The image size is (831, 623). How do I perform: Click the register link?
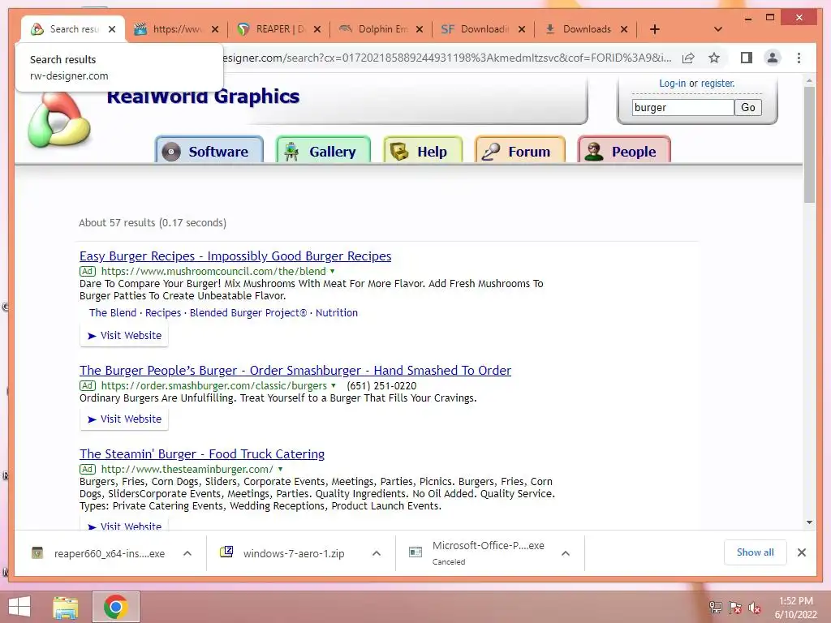click(x=717, y=84)
